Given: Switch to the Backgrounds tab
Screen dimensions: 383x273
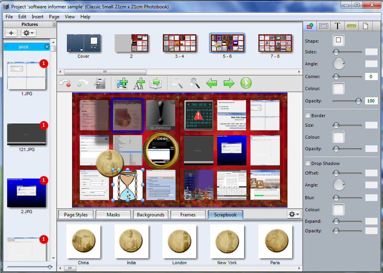Looking at the screenshot, I should [x=150, y=215].
